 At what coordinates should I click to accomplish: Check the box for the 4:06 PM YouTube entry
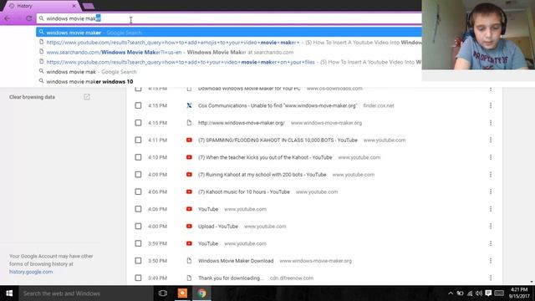tap(138, 209)
